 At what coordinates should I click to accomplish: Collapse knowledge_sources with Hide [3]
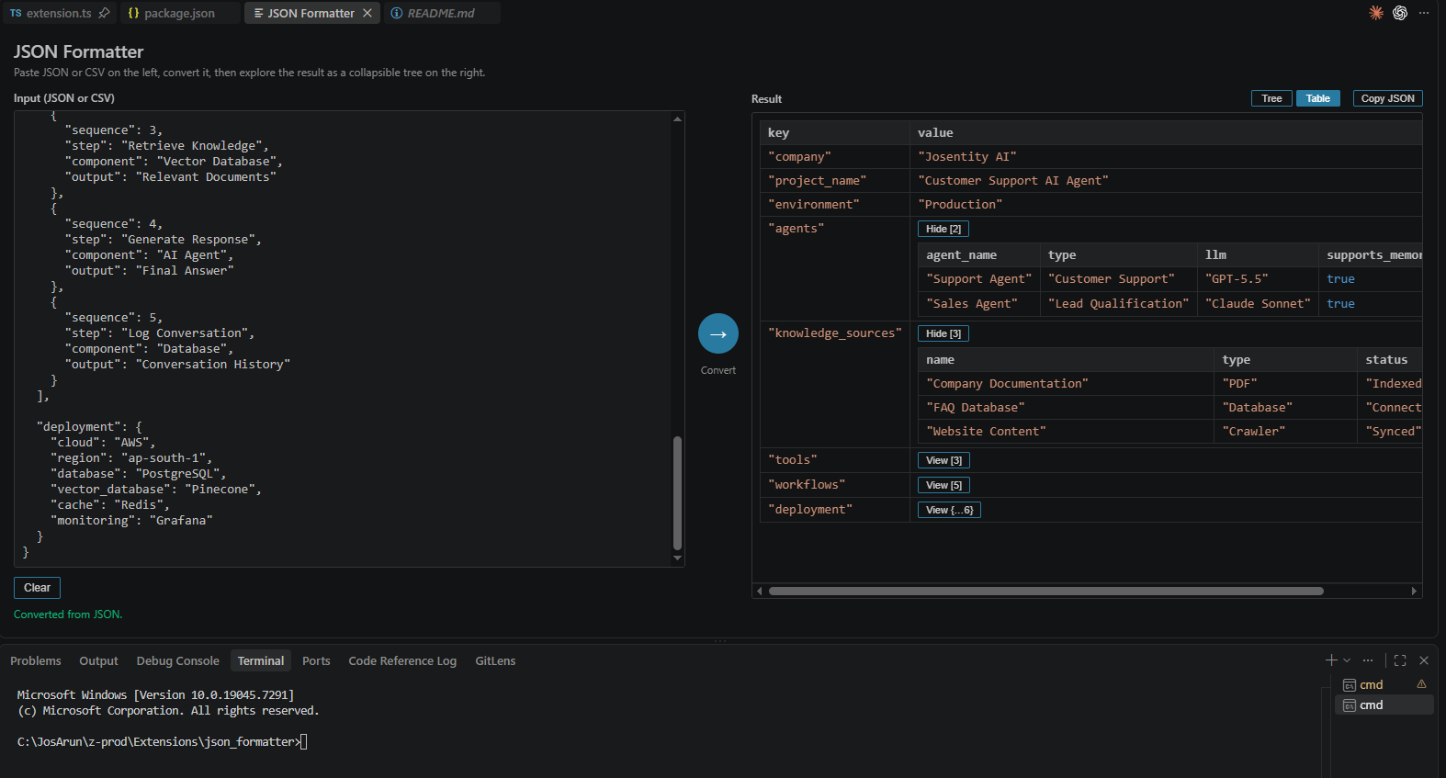tap(943, 333)
